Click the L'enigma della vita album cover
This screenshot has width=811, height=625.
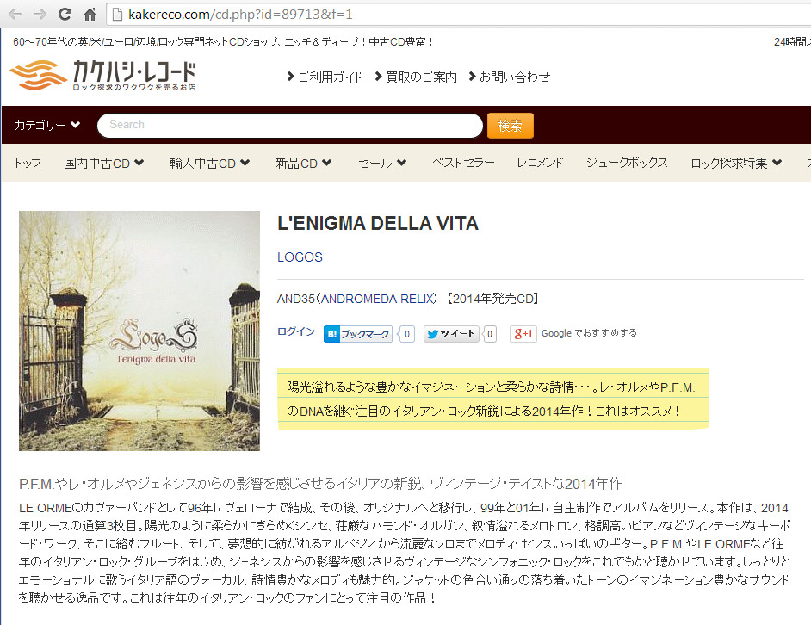coord(139,331)
